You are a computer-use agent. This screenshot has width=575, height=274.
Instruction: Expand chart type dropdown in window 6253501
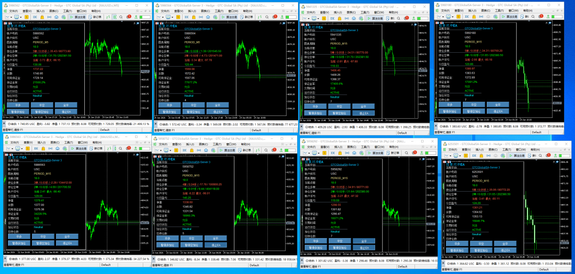450,156
